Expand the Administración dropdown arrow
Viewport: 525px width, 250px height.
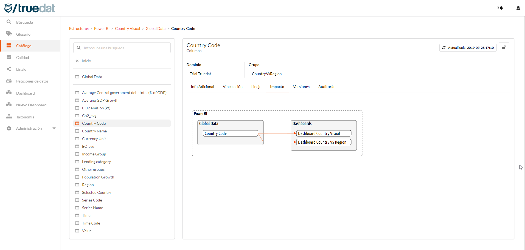point(54,128)
